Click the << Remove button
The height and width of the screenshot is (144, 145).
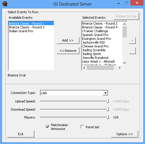(68, 51)
